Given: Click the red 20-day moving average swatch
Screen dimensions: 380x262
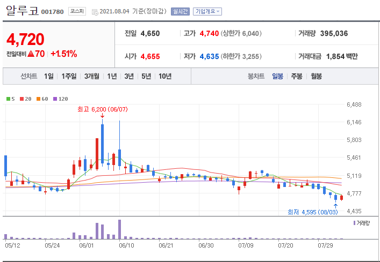Looking at the screenshot, I should pos(22,99).
